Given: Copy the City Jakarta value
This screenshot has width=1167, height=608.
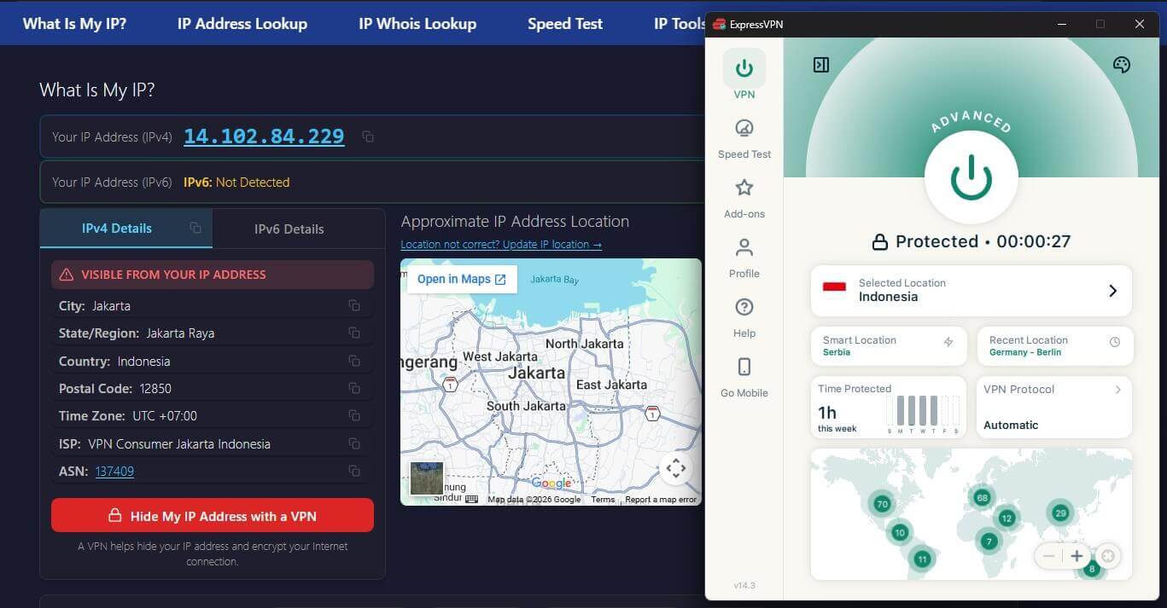Looking at the screenshot, I should point(354,305).
